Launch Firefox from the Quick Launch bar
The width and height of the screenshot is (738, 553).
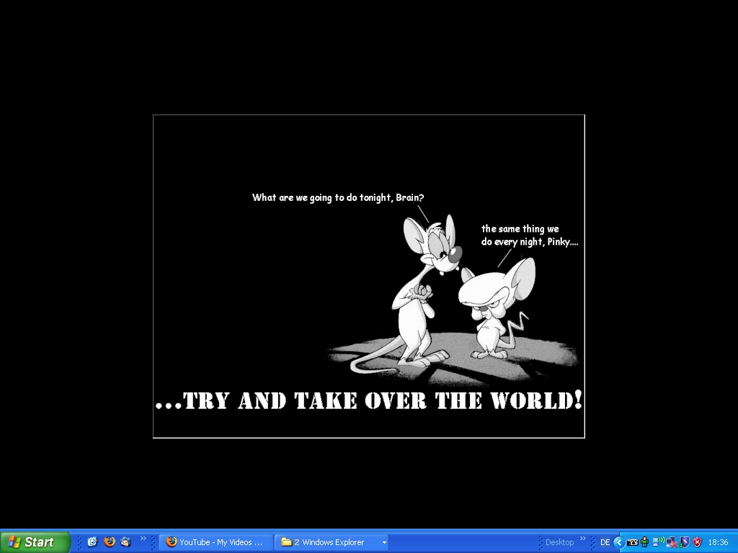[110, 542]
